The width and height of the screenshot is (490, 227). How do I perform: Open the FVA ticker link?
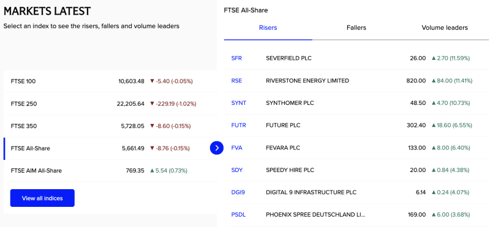click(x=236, y=148)
